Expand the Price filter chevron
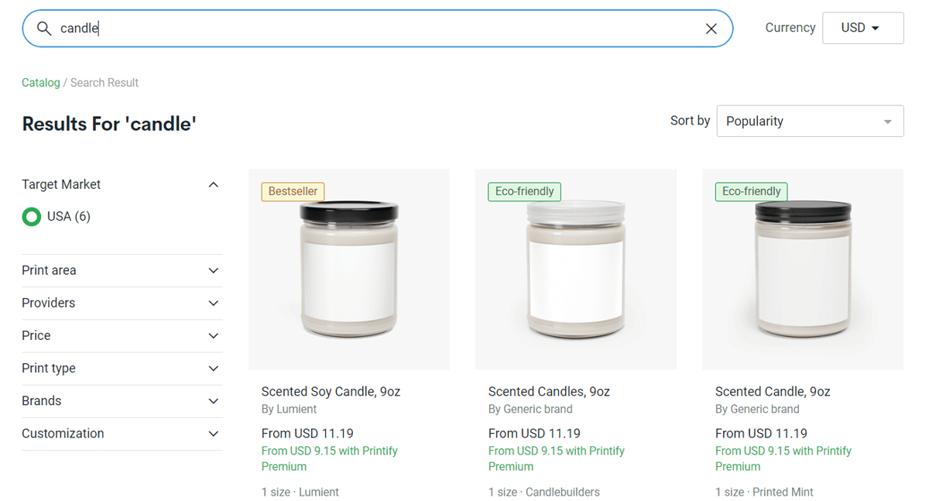This screenshot has width=929, height=501. click(214, 336)
